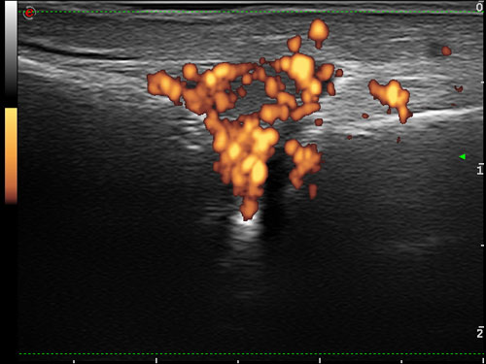Select the depth scale label '2'
Image resolution: width=486 pixels, height=364 pixels.
(x=480, y=333)
